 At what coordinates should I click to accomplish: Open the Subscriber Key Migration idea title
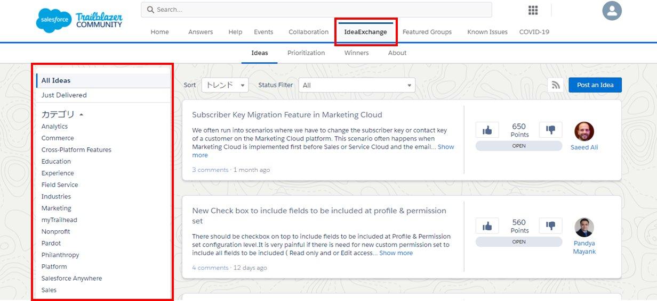287,115
